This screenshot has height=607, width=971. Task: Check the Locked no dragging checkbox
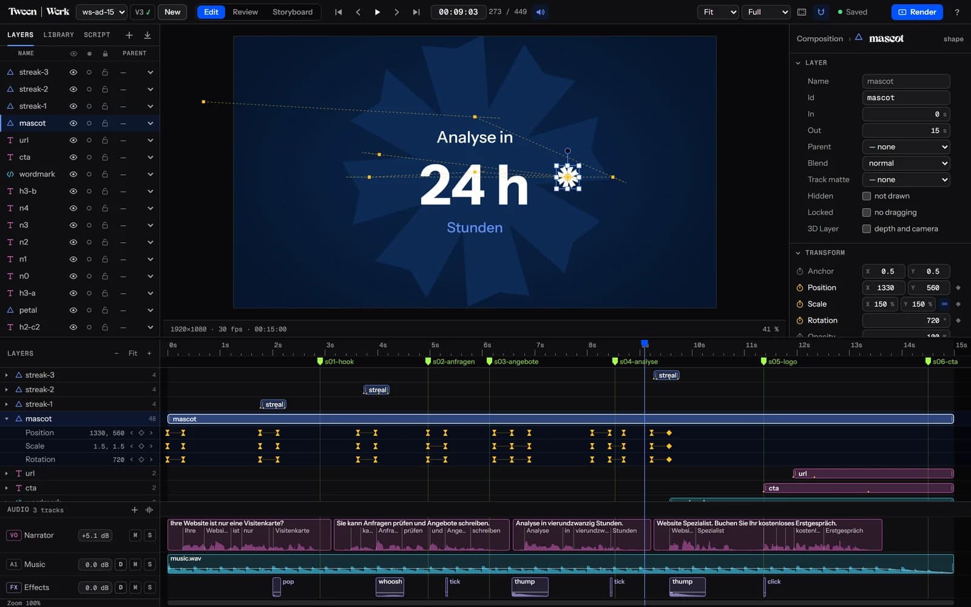pyautogui.click(x=867, y=212)
